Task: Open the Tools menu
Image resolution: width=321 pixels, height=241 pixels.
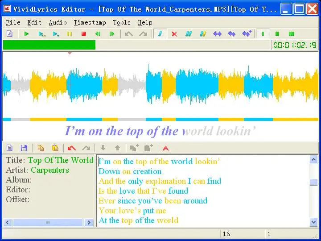Action: click(x=122, y=23)
